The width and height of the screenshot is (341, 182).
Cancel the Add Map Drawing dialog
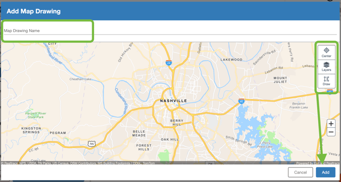(300, 172)
